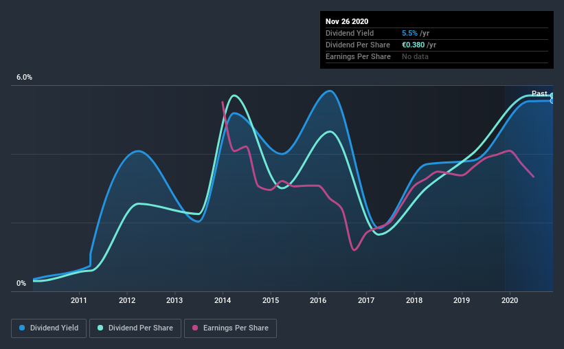Select the 2011 axis label
564x349 pixels.
[x=79, y=300]
